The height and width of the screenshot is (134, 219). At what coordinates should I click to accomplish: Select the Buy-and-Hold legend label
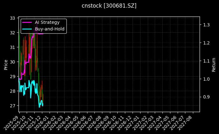tap(50, 29)
